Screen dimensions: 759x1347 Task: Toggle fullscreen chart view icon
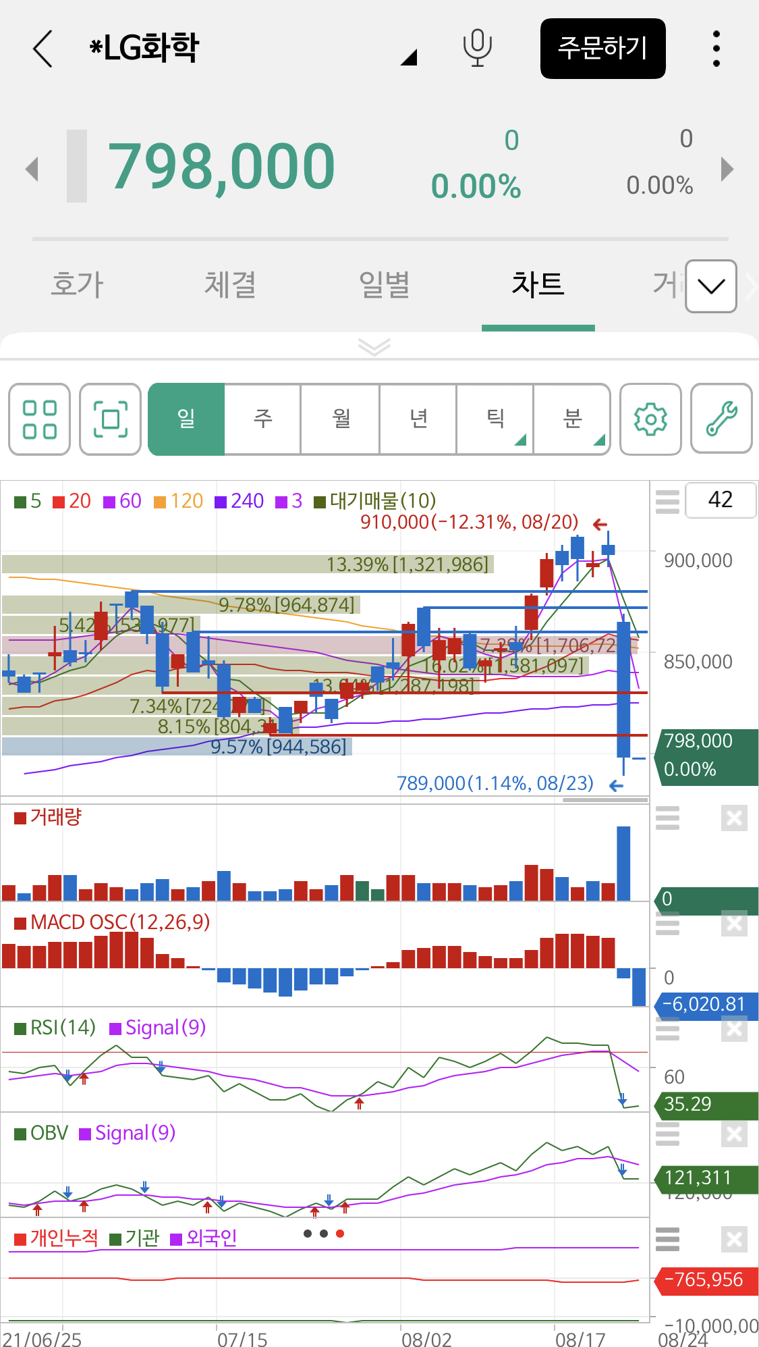coord(110,419)
